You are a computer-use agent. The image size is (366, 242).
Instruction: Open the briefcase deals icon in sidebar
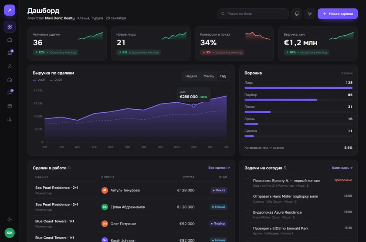[x=10, y=40]
